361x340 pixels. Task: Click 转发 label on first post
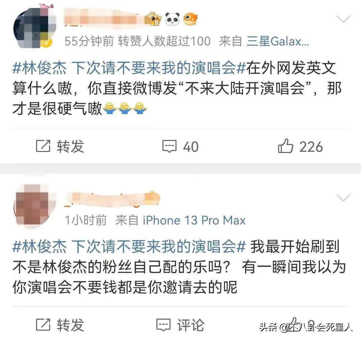coord(70,146)
